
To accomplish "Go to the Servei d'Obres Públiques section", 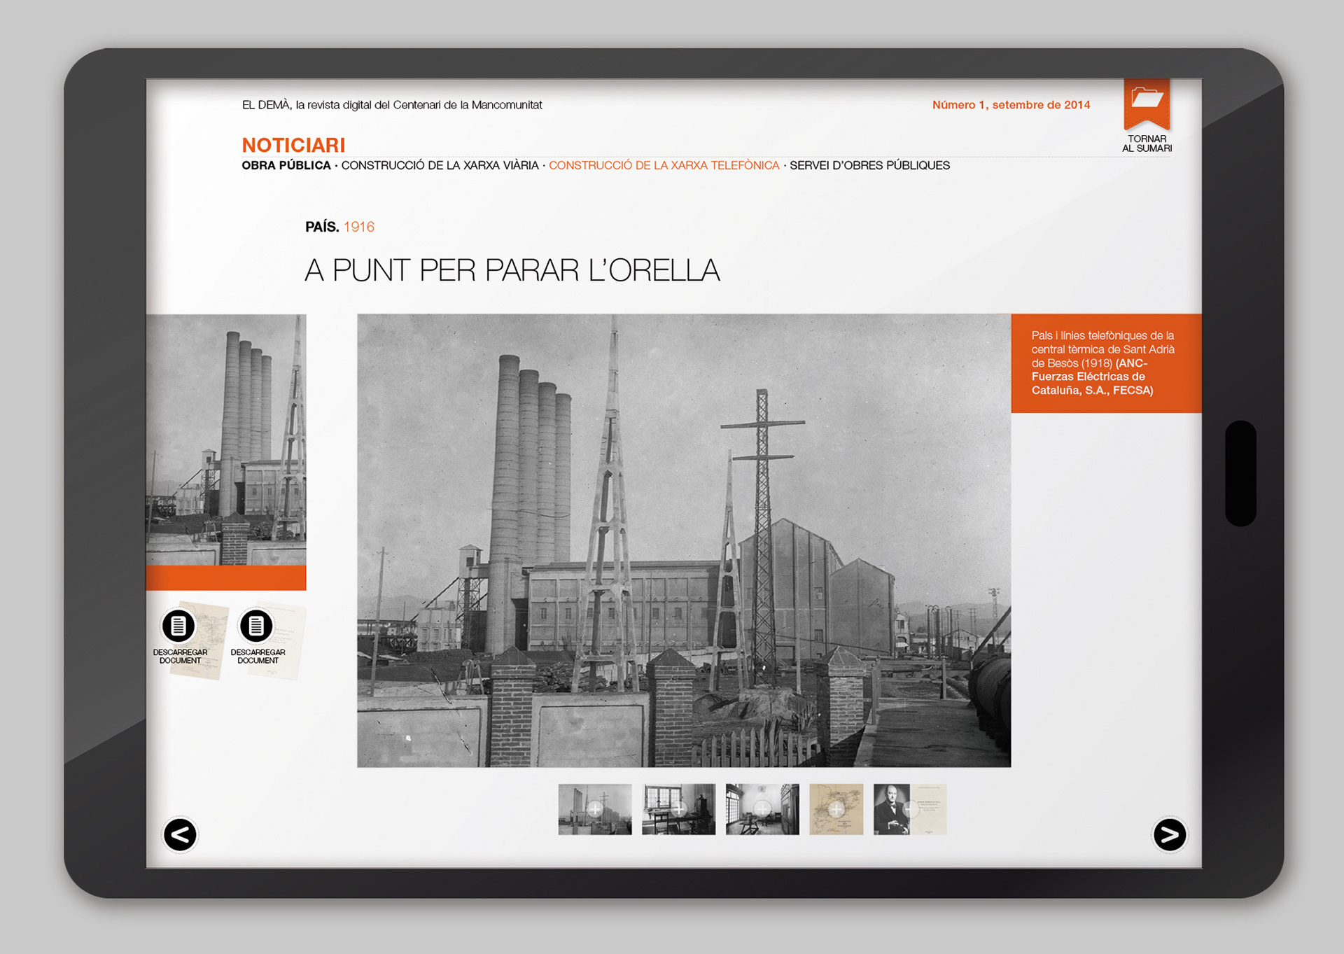I will tap(869, 166).
